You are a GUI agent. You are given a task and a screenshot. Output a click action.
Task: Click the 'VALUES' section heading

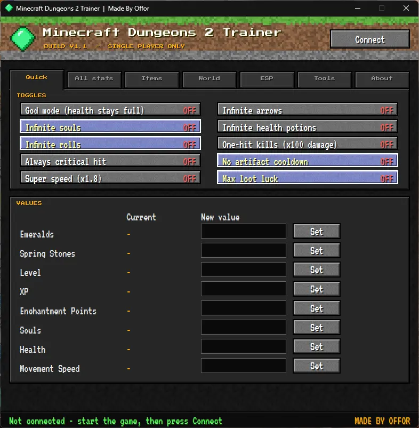pos(29,203)
